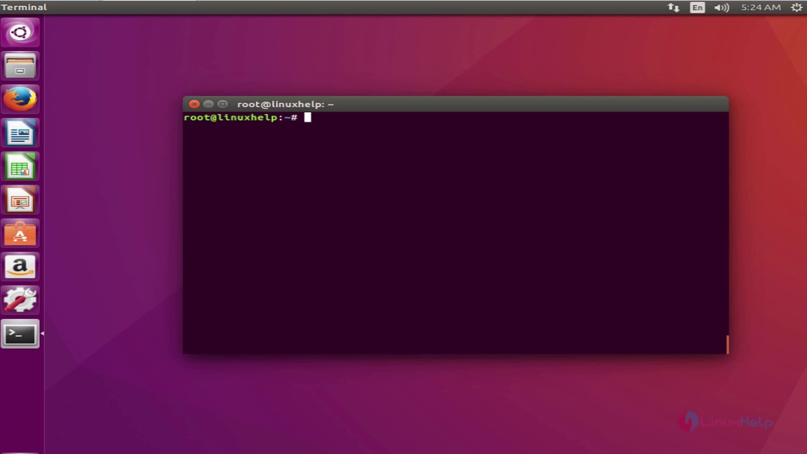807x454 pixels.
Task: Open System Settings wrench icon
Action: tap(20, 300)
